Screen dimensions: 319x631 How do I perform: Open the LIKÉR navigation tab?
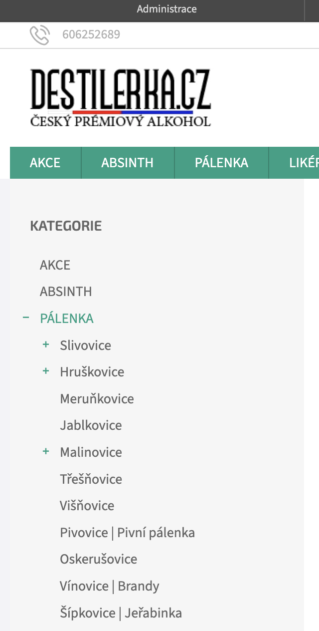point(294,163)
